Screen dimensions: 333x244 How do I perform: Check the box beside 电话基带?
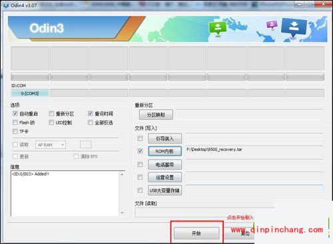click(x=140, y=164)
